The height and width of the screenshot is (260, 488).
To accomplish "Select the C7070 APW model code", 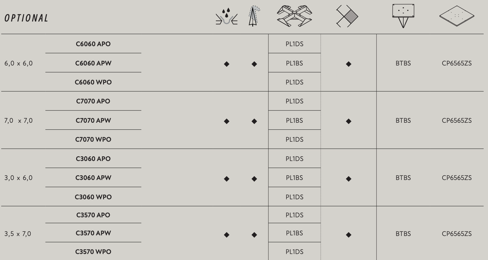I will 93,121.
